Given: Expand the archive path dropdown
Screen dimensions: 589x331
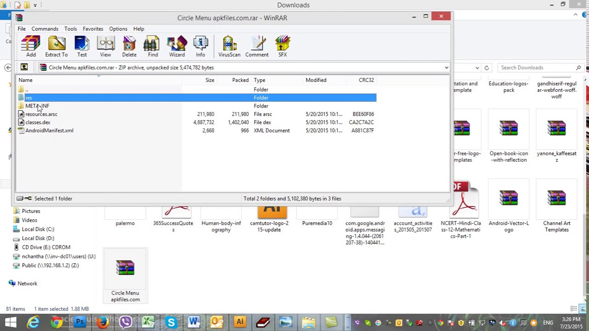Looking at the screenshot, I should pyautogui.click(x=446, y=68).
